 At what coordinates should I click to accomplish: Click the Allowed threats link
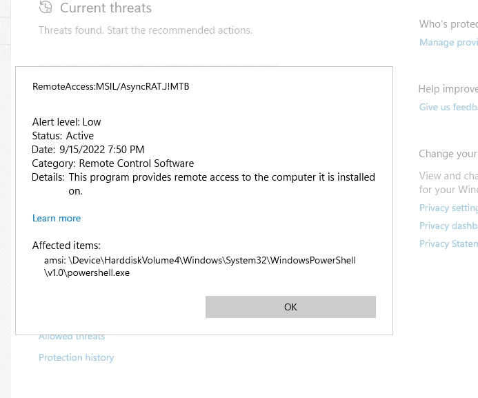coord(72,337)
